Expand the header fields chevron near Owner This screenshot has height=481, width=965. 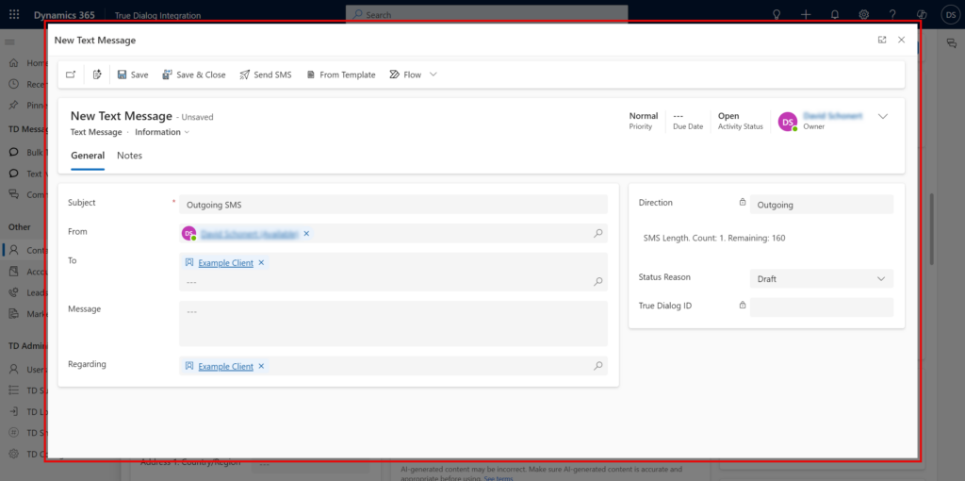[x=882, y=116]
